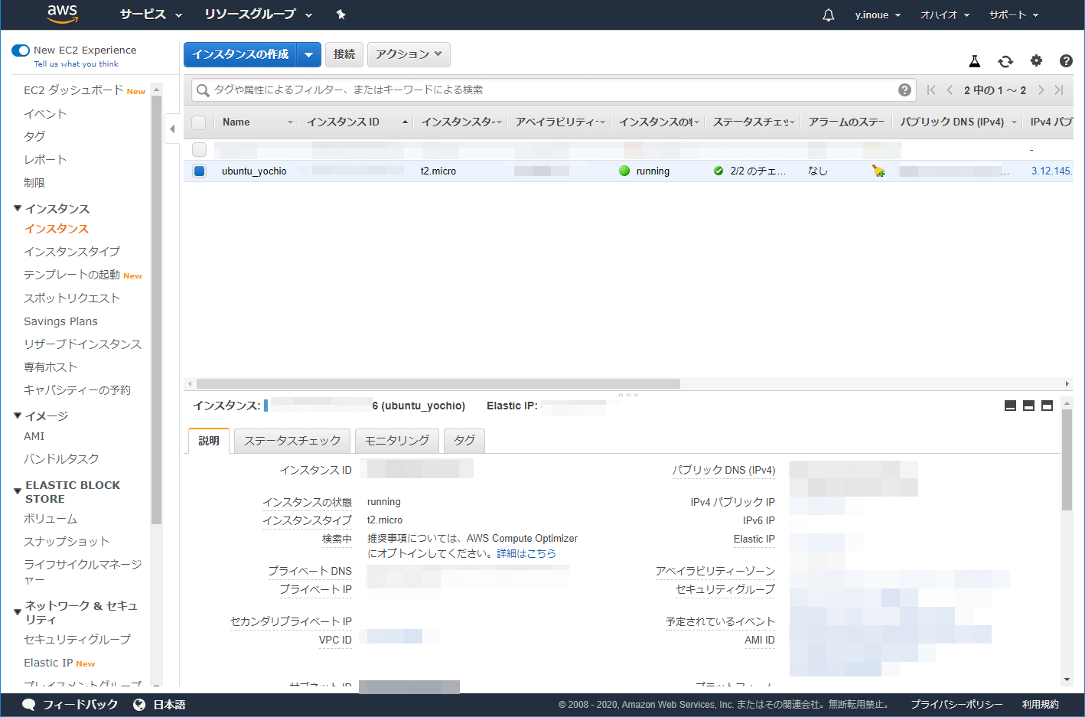This screenshot has width=1085, height=717.
Task: Open the 詳細はこちら link
Action: (x=526, y=553)
